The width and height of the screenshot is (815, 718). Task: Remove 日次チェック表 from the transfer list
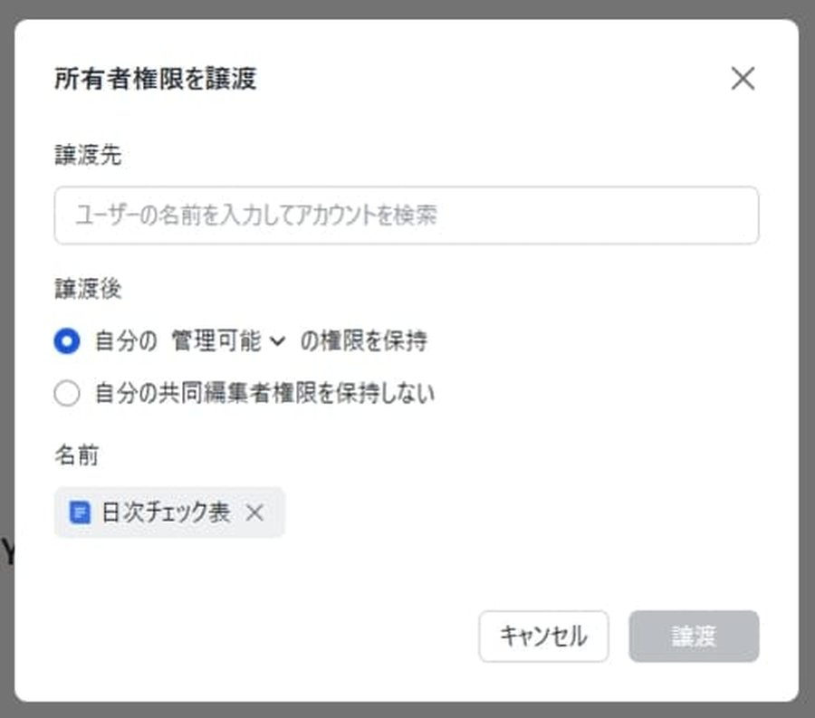pos(254,512)
